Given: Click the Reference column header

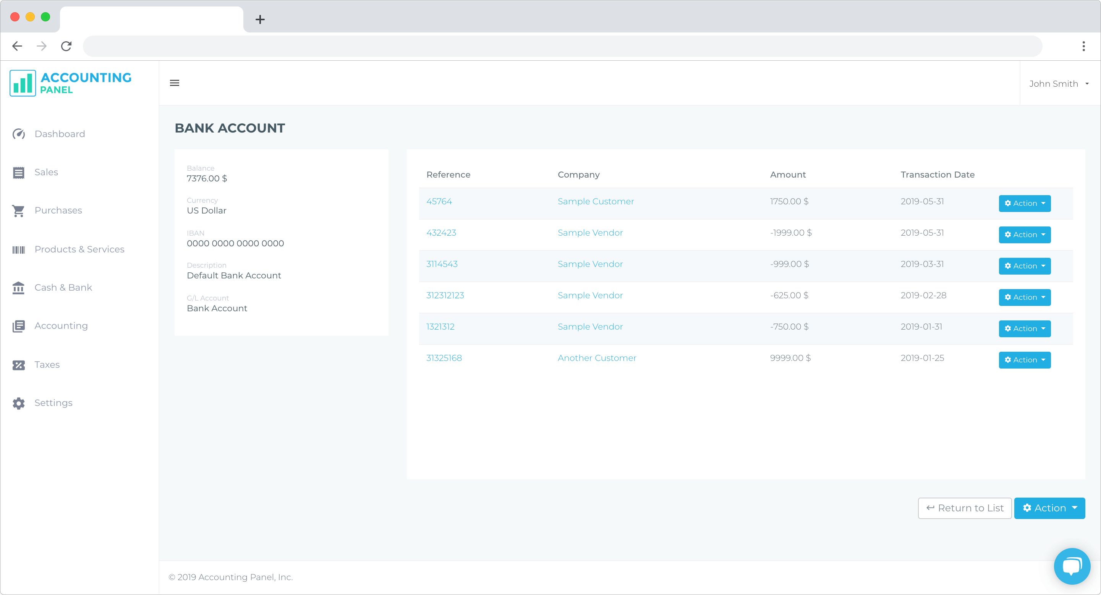Looking at the screenshot, I should click(448, 175).
